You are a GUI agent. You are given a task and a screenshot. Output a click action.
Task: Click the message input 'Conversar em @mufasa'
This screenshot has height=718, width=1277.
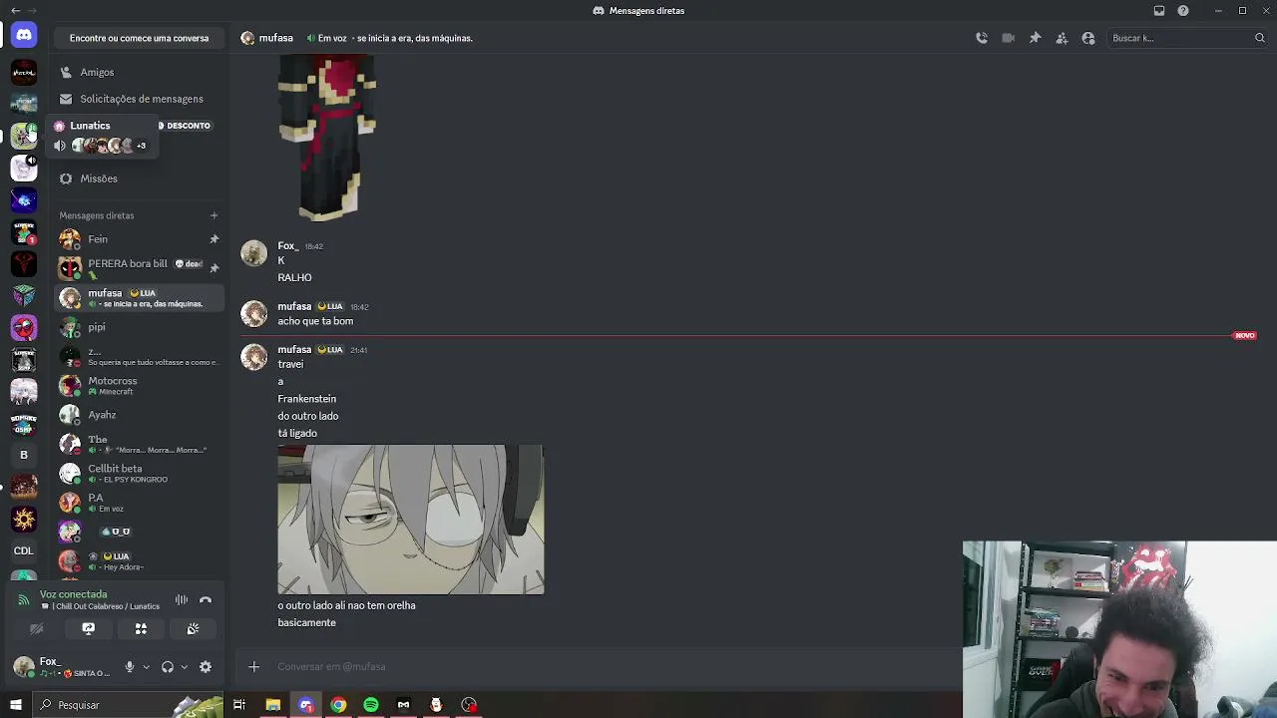point(599,666)
